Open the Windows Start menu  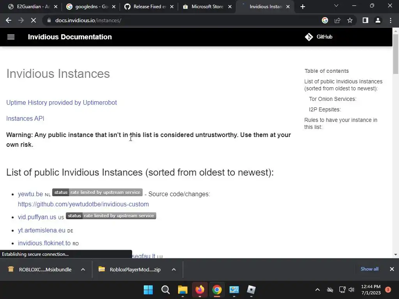tap(148, 290)
